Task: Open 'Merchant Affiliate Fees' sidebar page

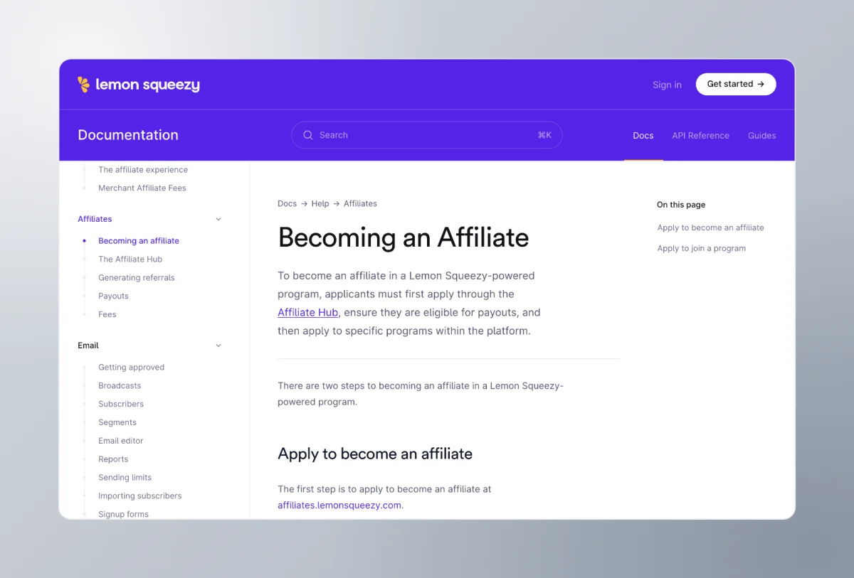Action: coord(142,188)
